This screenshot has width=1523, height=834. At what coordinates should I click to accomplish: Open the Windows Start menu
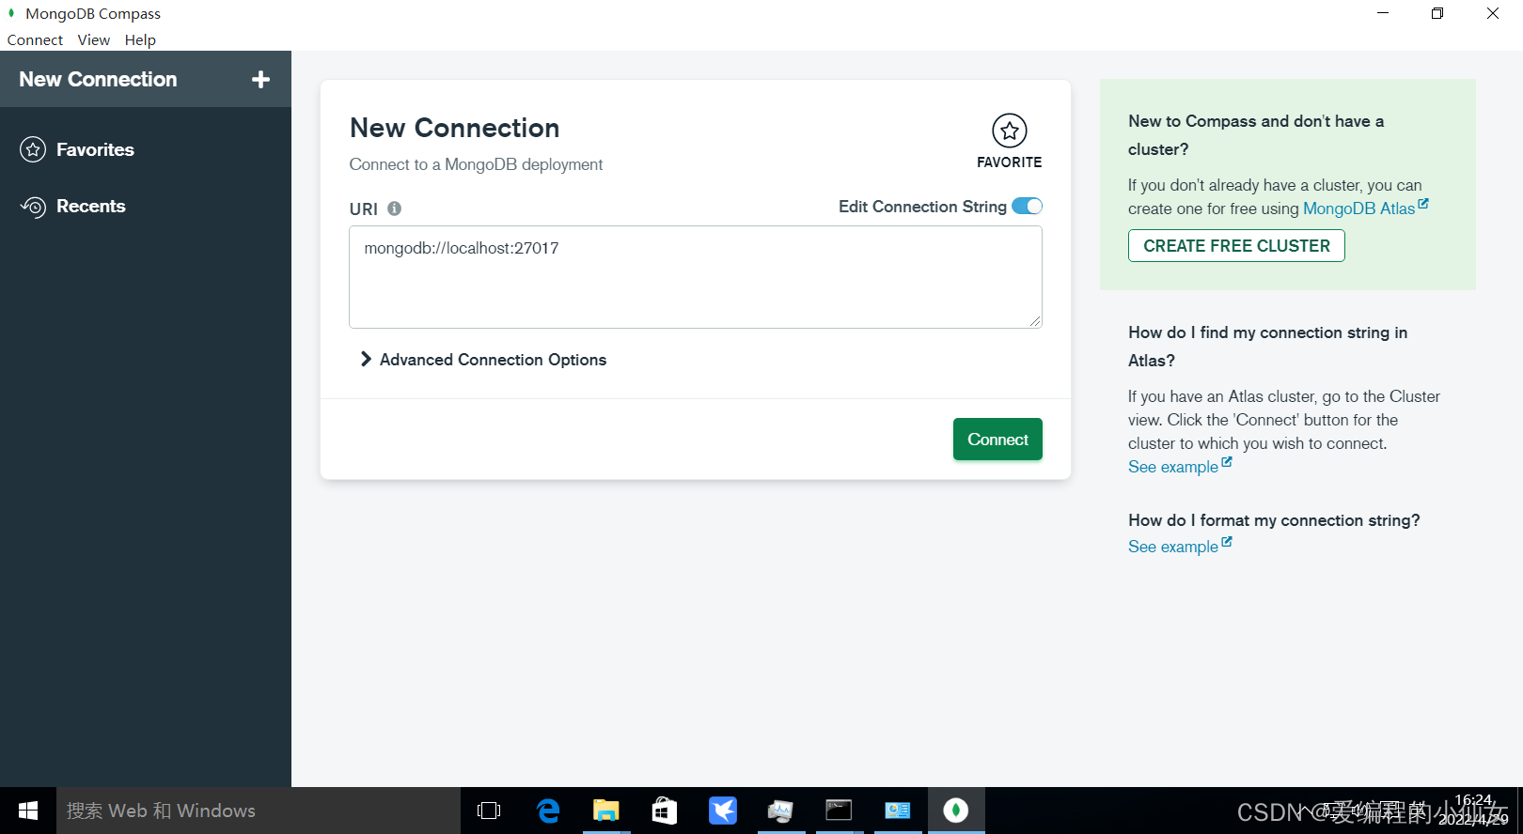[28, 811]
